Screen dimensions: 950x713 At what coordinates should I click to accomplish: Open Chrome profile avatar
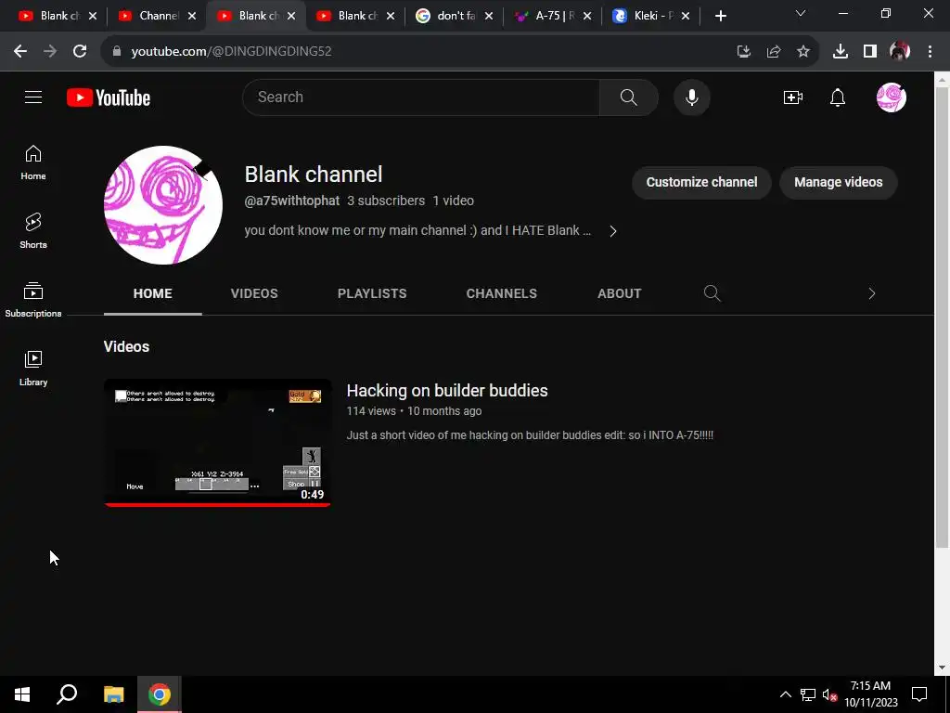click(x=900, y=51)
